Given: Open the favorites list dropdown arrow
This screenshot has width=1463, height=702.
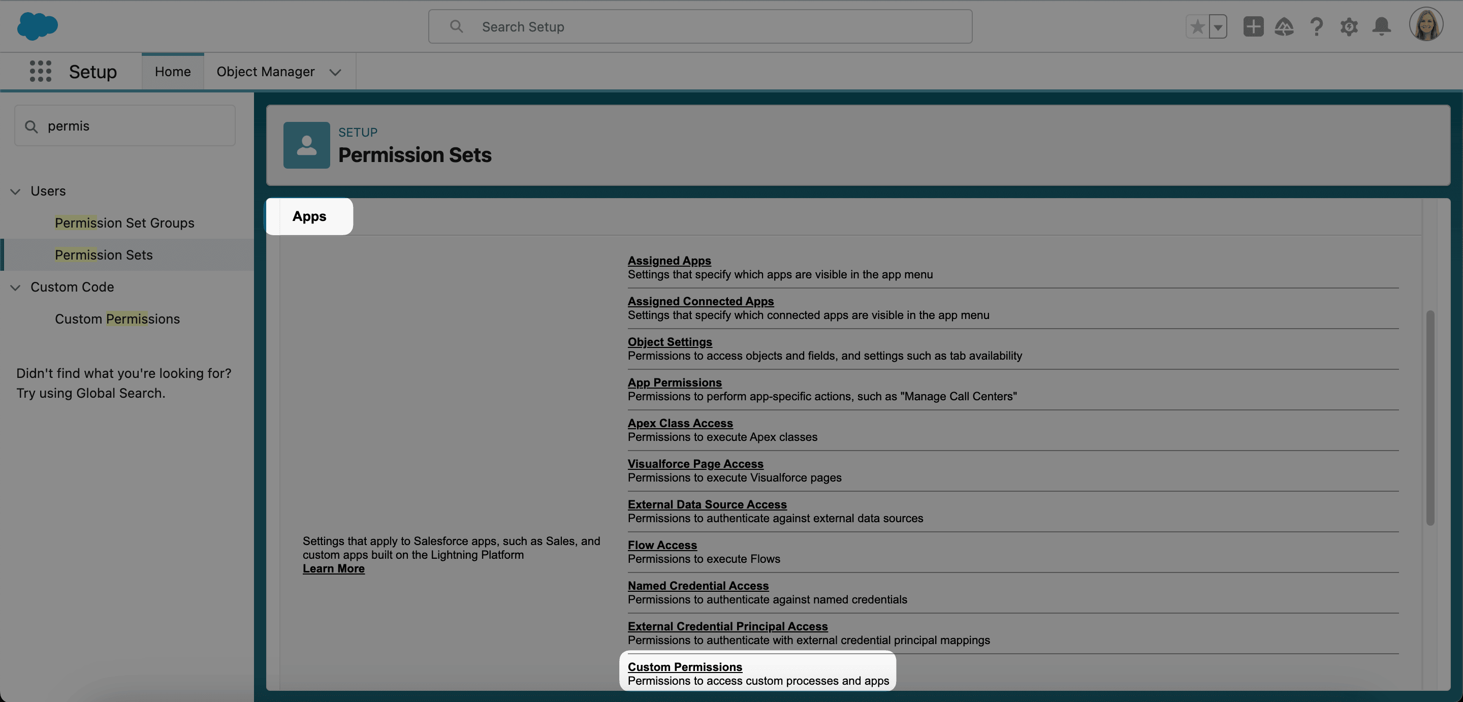Looking at the screenshot, I should tap(1218, 27).
